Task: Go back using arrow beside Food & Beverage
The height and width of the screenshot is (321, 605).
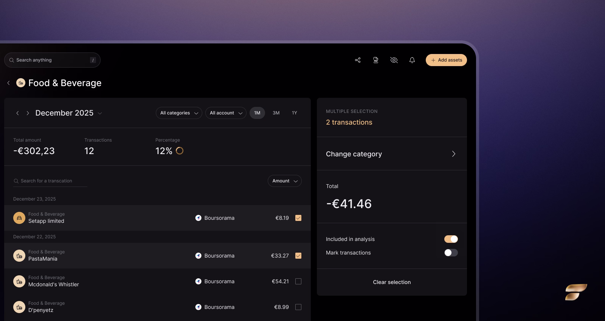Action: click(9, 83)
